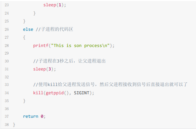Click line number 38 in gutter

pyautogui.click(x=7, y=125)
